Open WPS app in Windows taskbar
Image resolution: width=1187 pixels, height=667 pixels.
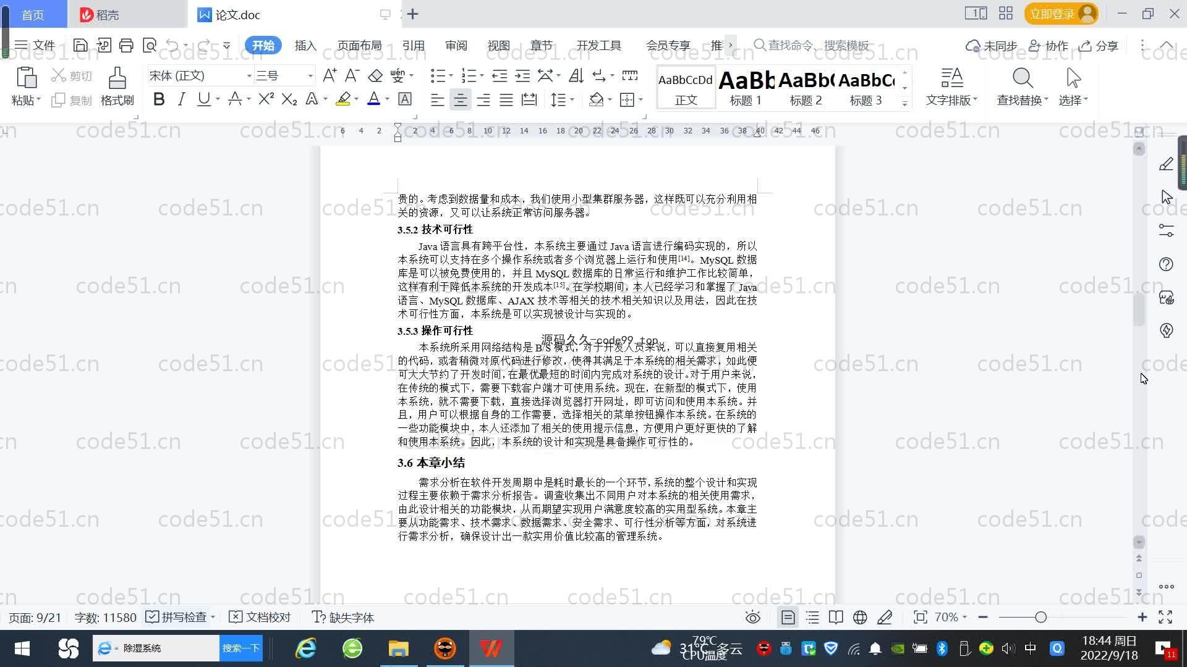click(491, 648)
